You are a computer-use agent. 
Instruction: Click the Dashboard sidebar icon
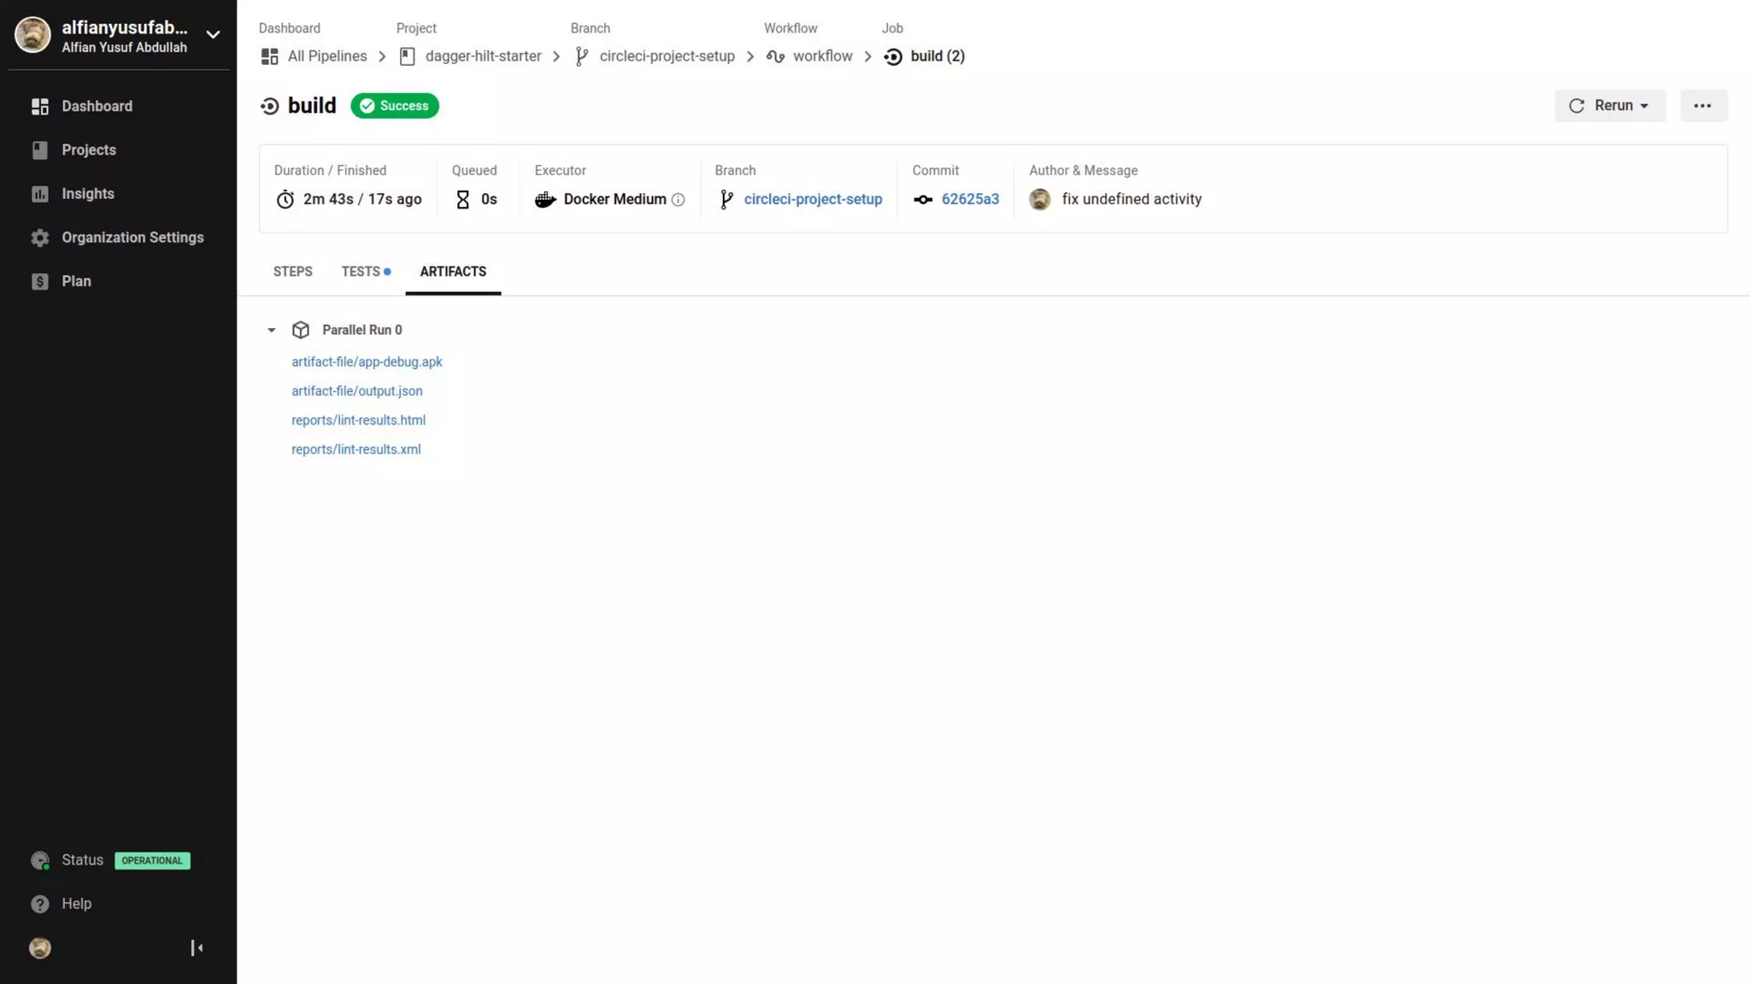pyautogui.click(x=39, y=106)
